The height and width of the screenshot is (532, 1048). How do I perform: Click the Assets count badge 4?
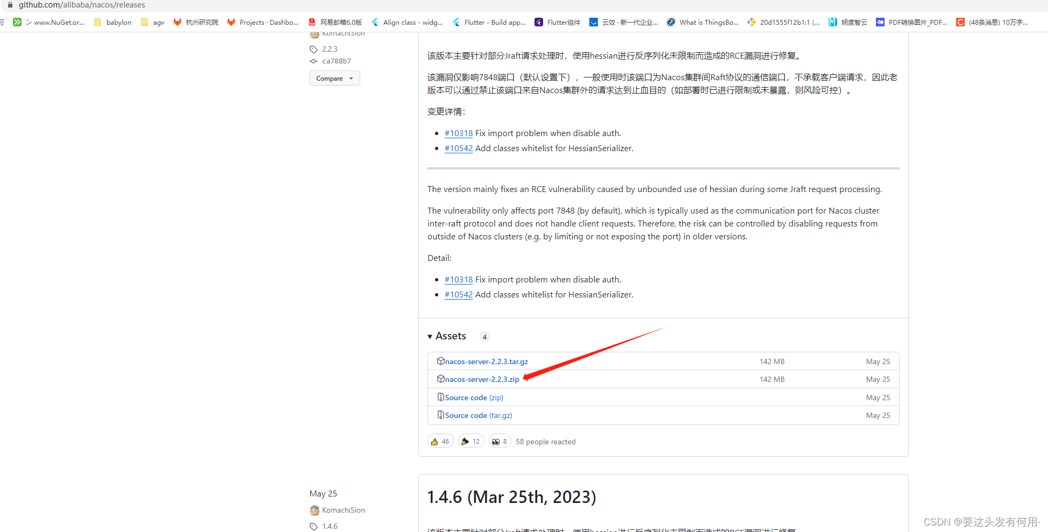pyautogui.click(x=484, y=337)
